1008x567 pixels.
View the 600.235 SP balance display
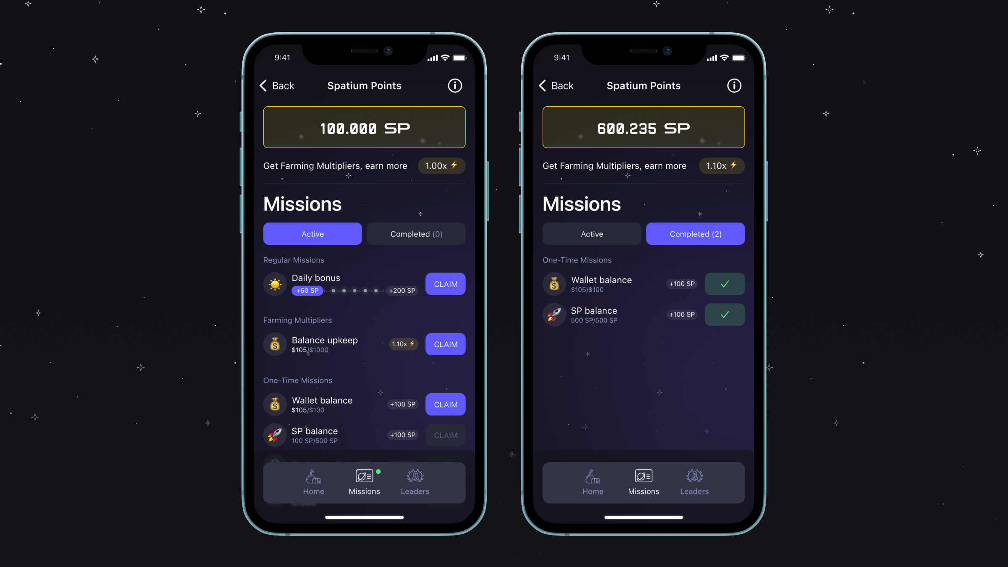coord(643,127)
